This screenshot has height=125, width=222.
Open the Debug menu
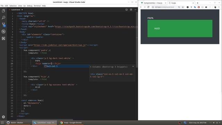coord(29,6)
